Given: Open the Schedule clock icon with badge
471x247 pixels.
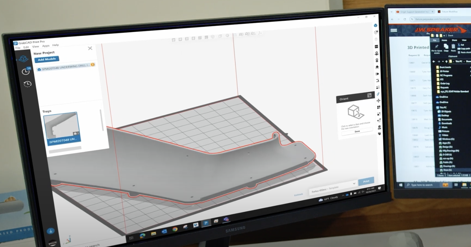Looking at the screenshot, I should tap(26, 71).
